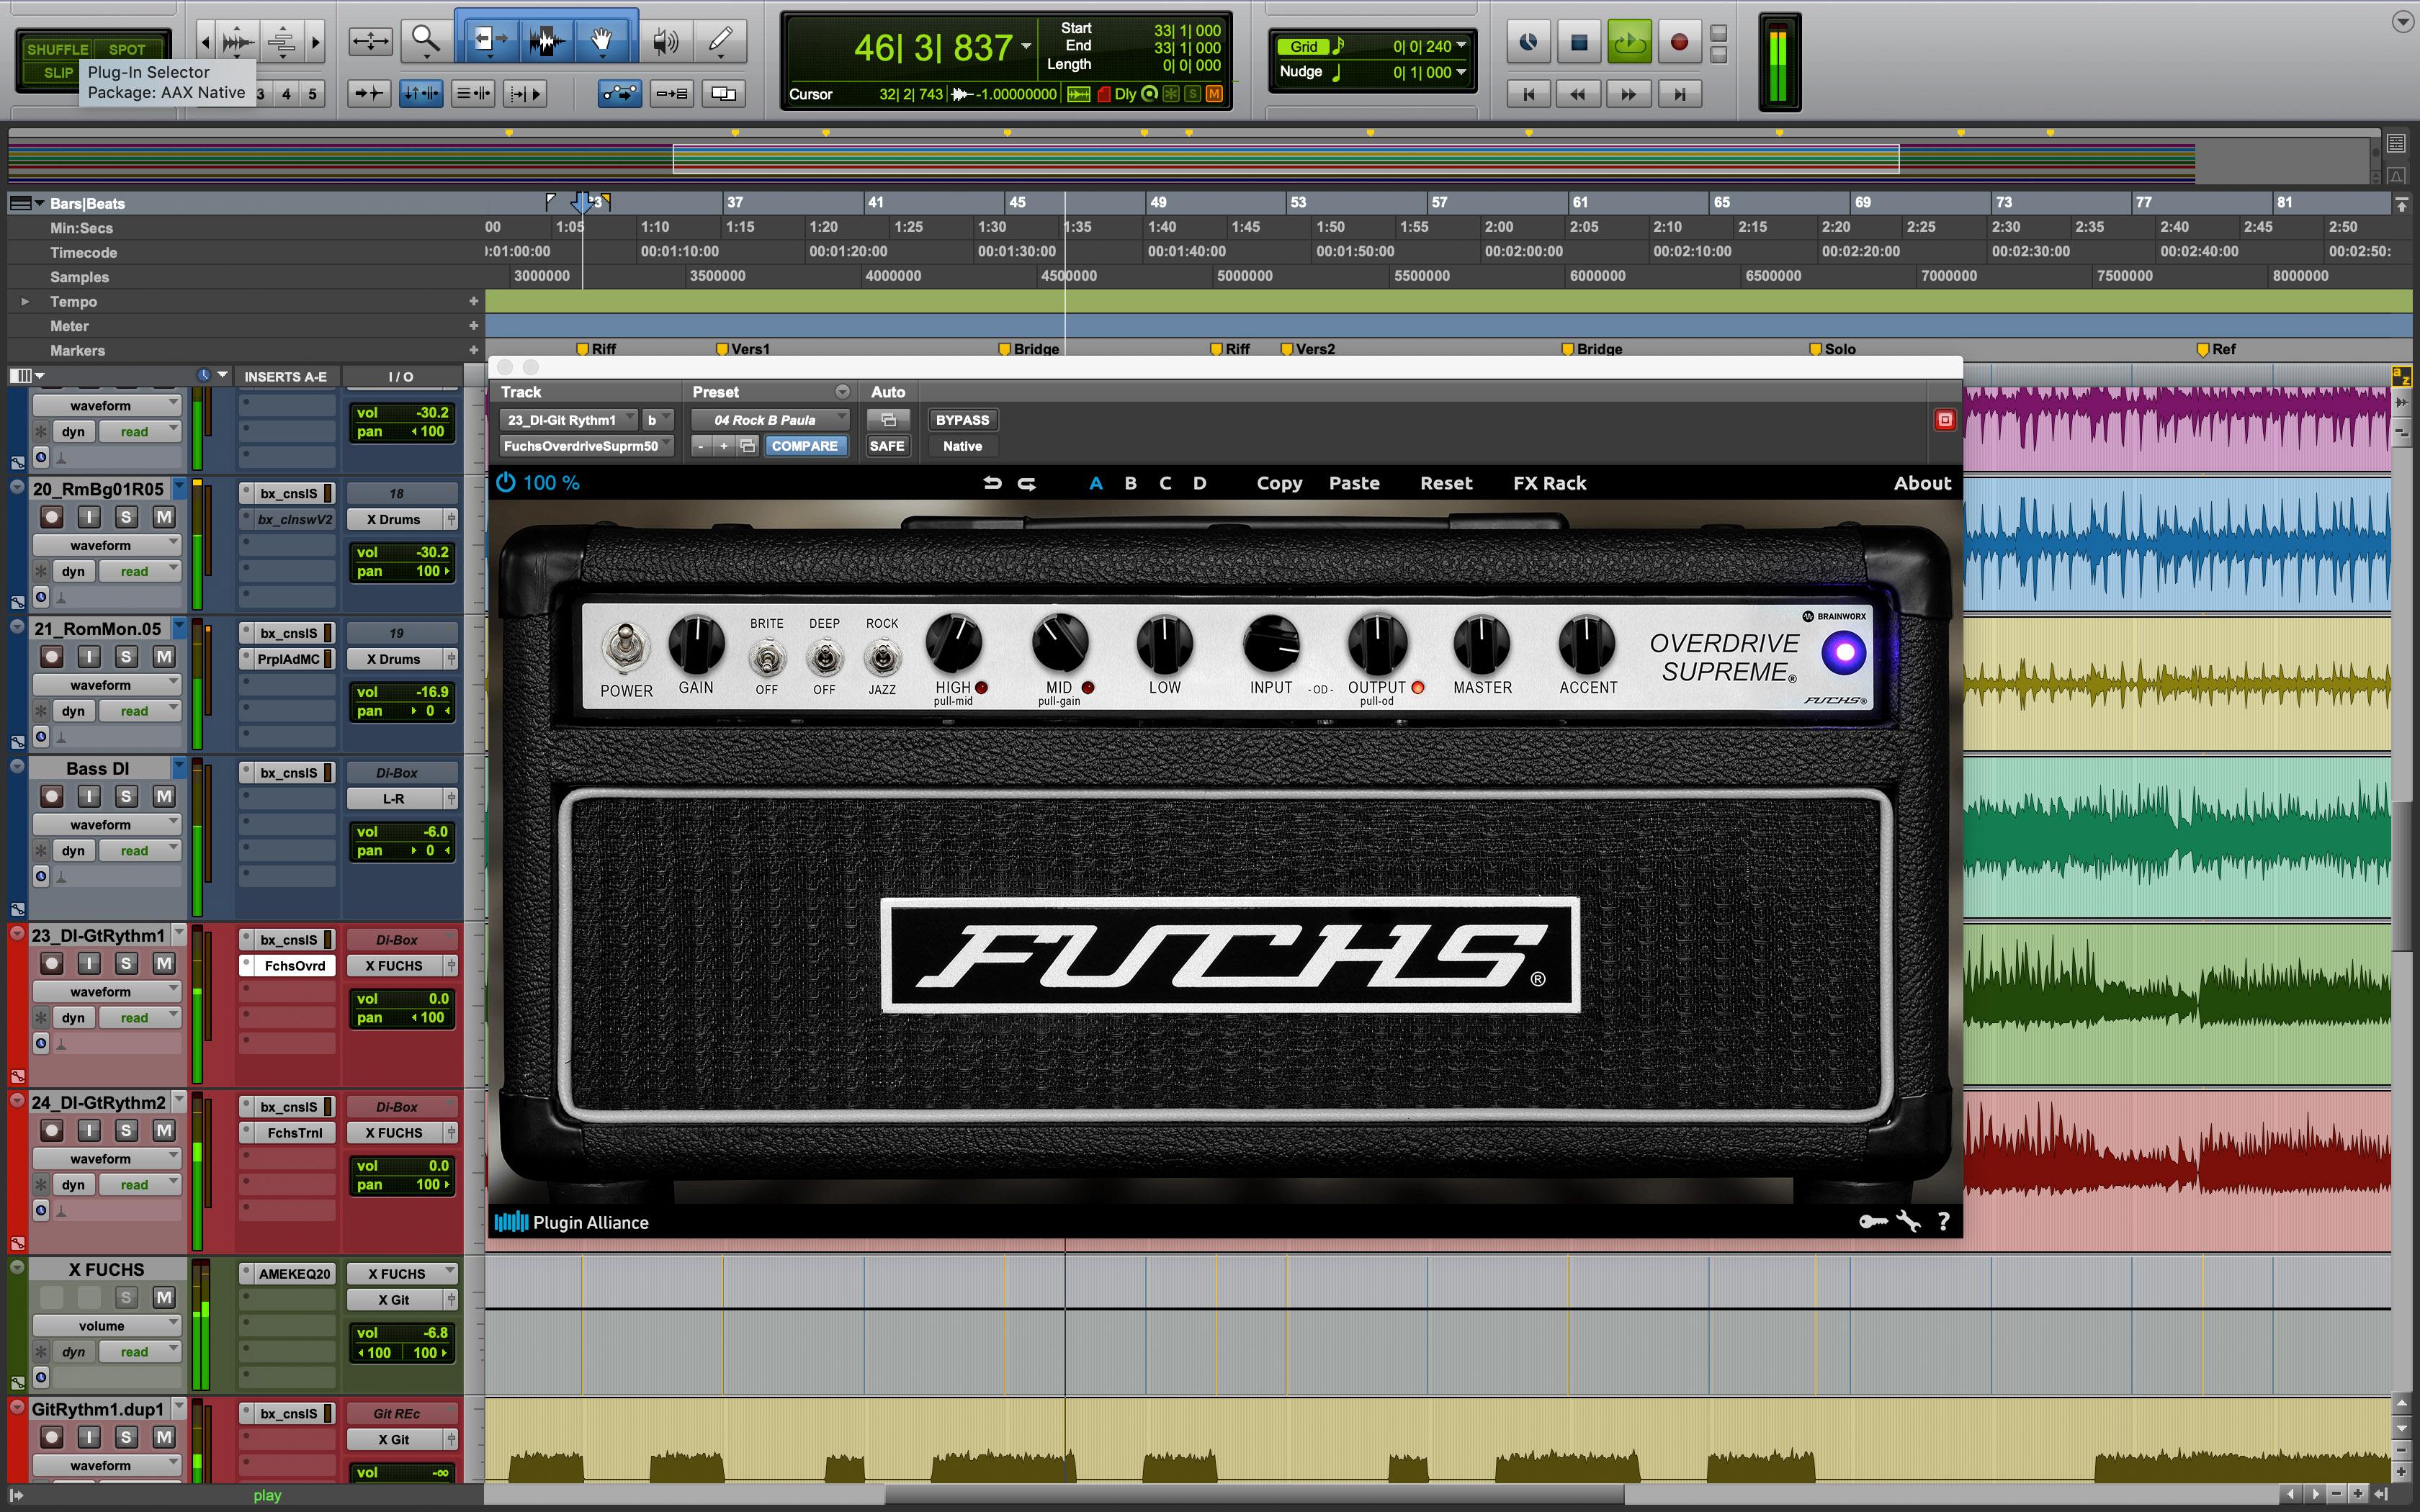Click the BYPASS button
2420x1512 pixels.
point(961,420)
